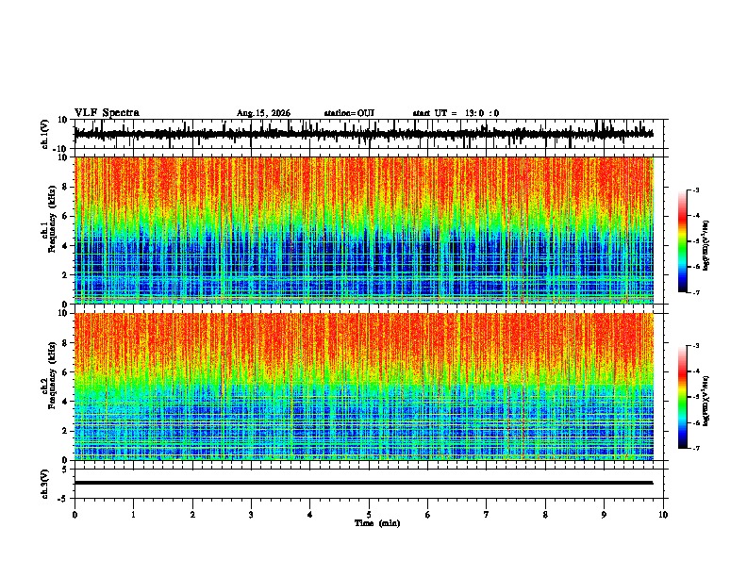The height and width of the screenshot is (577, 747).
Task: Click the "-5" tick on the ch.3(V) axis
Action: [64, 499]
